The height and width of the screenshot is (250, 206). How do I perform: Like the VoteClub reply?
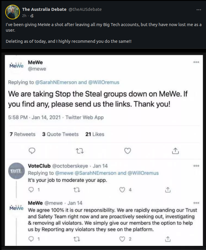122,190
